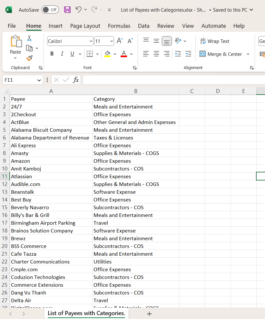
Task: Switch to the Automate tab
Action: (214, 26)
